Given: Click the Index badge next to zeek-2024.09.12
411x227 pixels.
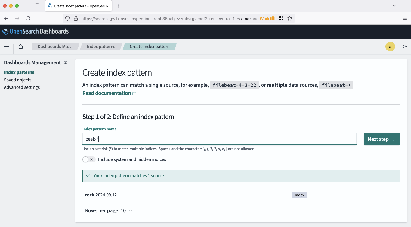Looking at the screenshot, I should (x=299, y=195).
